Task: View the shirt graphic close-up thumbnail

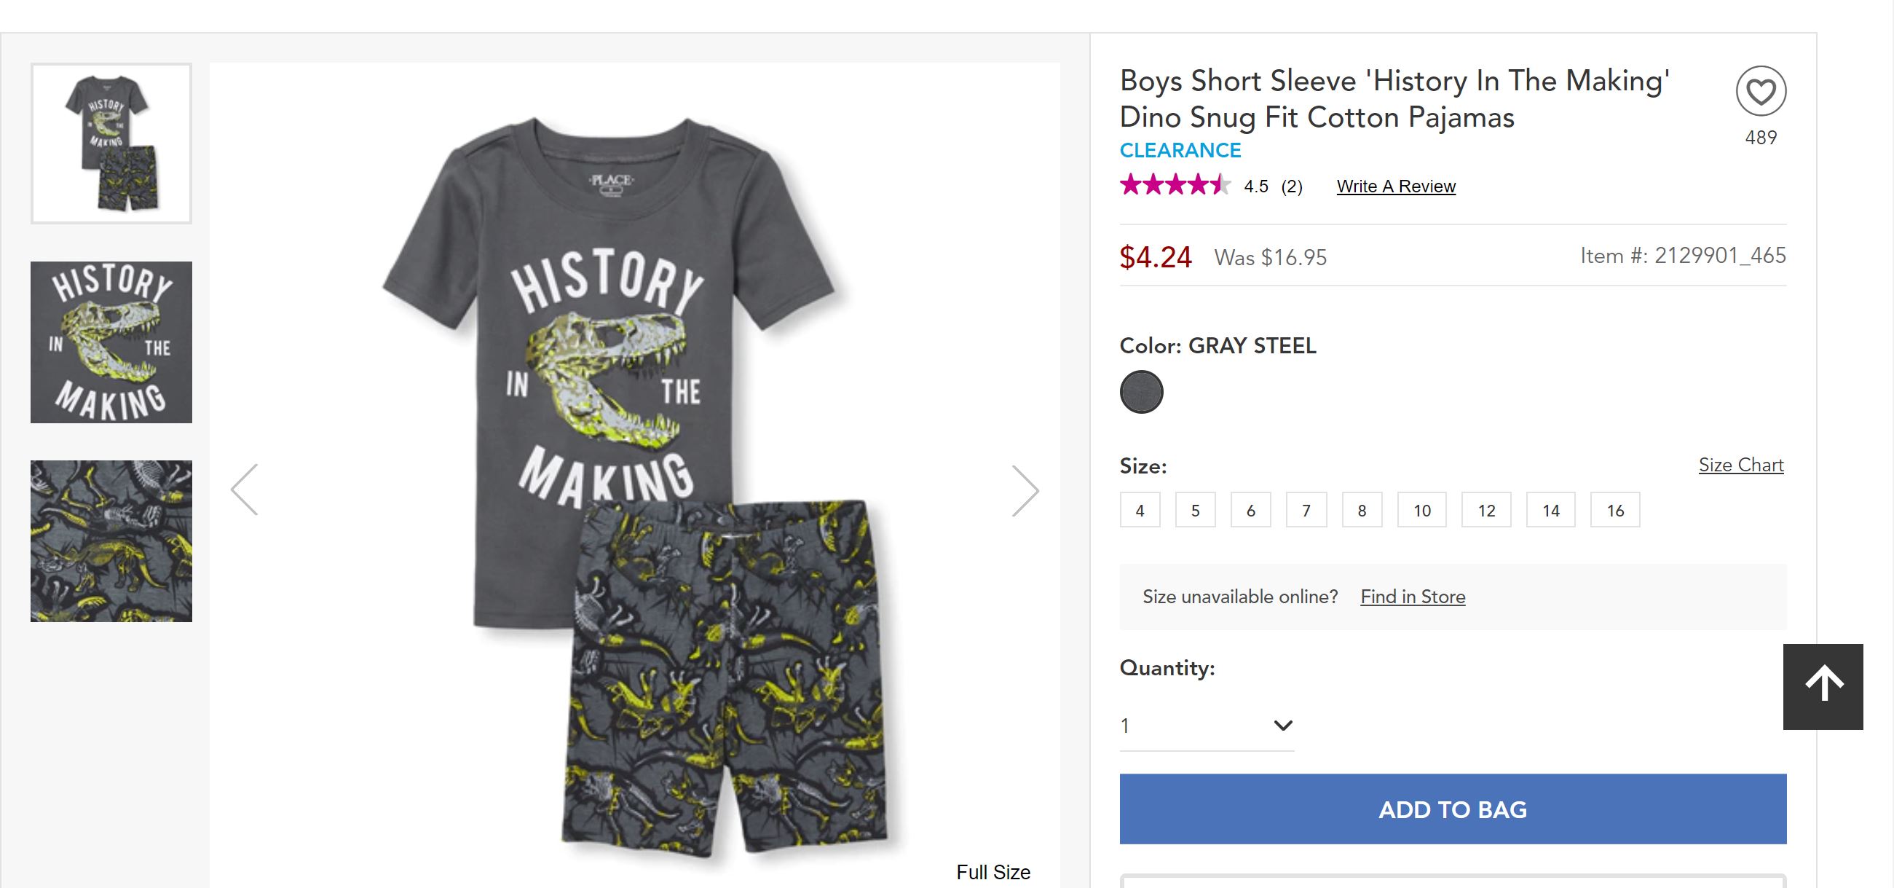Action: [111, 342]
